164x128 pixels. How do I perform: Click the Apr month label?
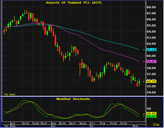(x=6, y=126)
